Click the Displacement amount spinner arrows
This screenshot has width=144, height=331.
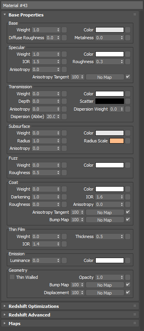point(82,293)
